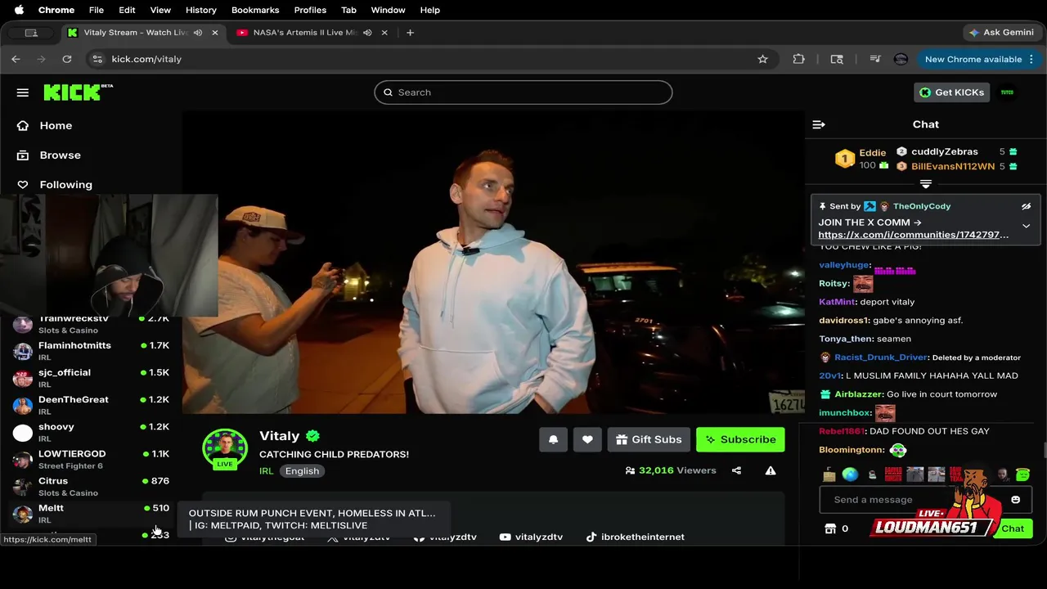This screenshot has width=1047, height=589.
Task: Open the Edit menu
Action: (x=127, y=10)
